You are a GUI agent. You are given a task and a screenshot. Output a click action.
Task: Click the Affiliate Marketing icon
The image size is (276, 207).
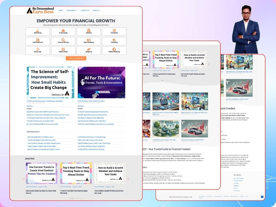(114, 49)
